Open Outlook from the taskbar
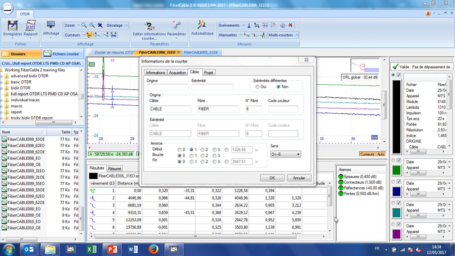455x256 pixels. 29,249
